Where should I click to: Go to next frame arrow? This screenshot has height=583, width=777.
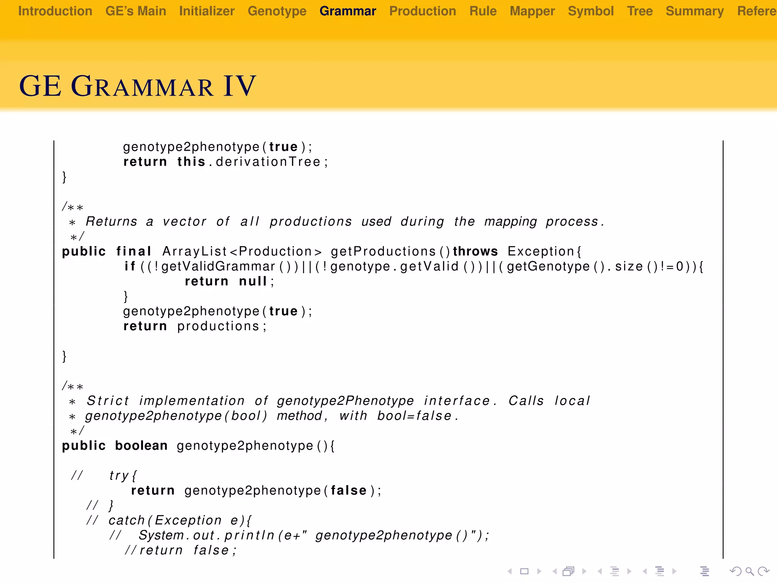[584, 571]
